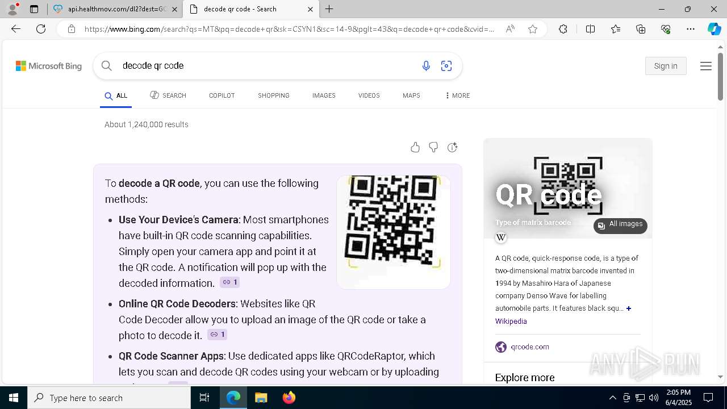Viewport: 727px width, 409px height.
Task: Open the notification center icon
Action: coord(708,398)
